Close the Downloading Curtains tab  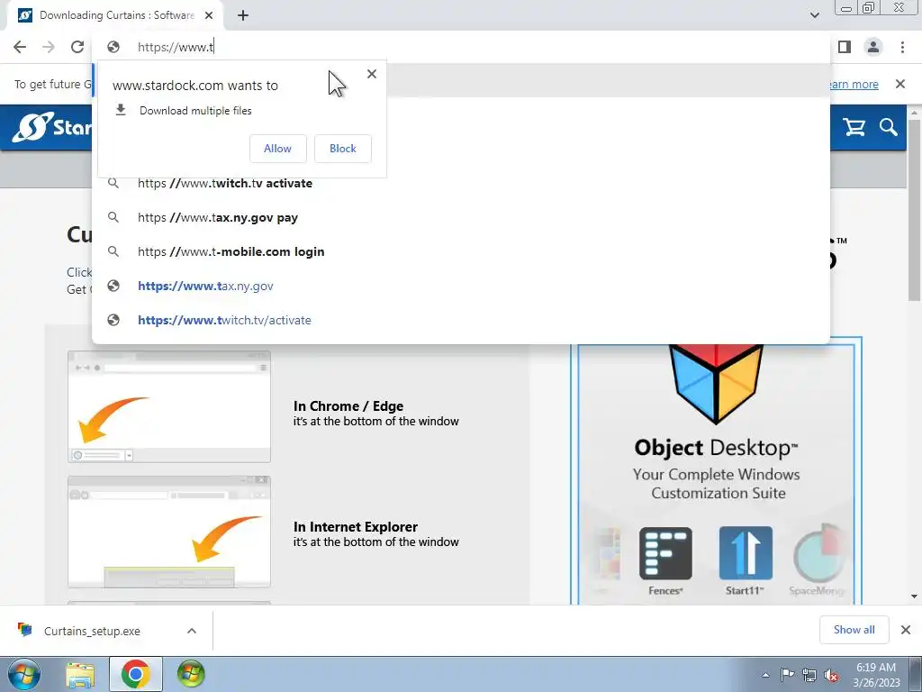tap(209, 15)
